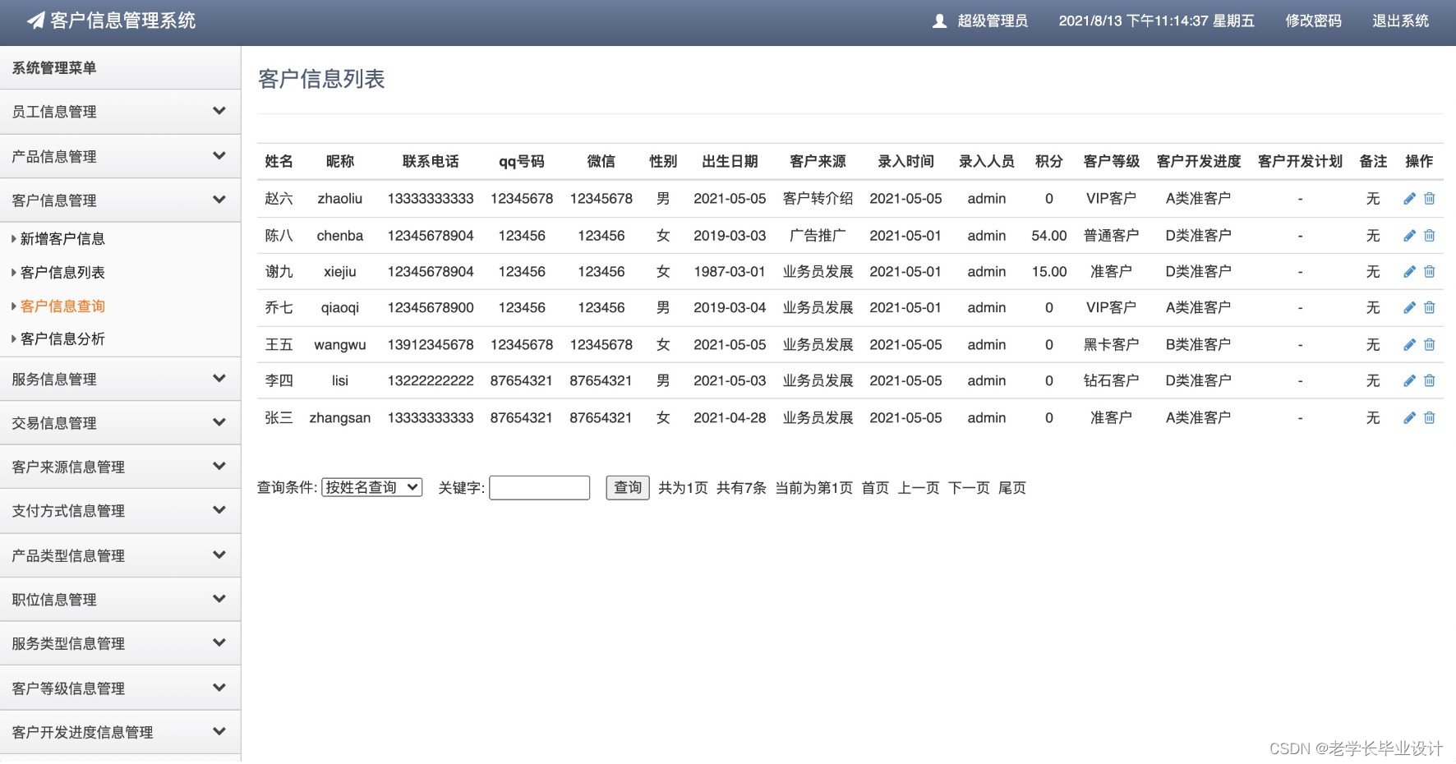Delete customer 王五 with trash icon

click(1430, 344)
